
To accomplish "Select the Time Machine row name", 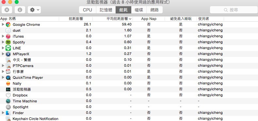I will pyautogui.click(x=25, y=101).
